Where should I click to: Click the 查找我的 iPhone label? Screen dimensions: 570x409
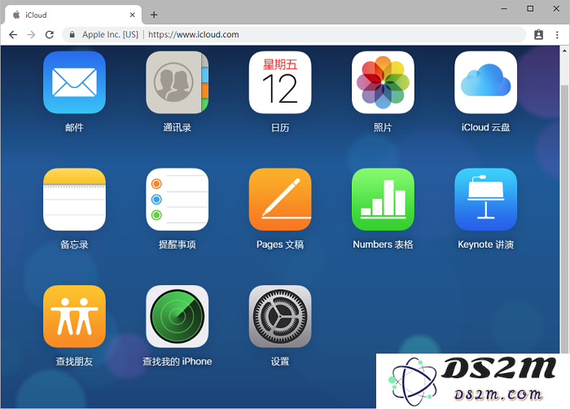click(177, 362)
